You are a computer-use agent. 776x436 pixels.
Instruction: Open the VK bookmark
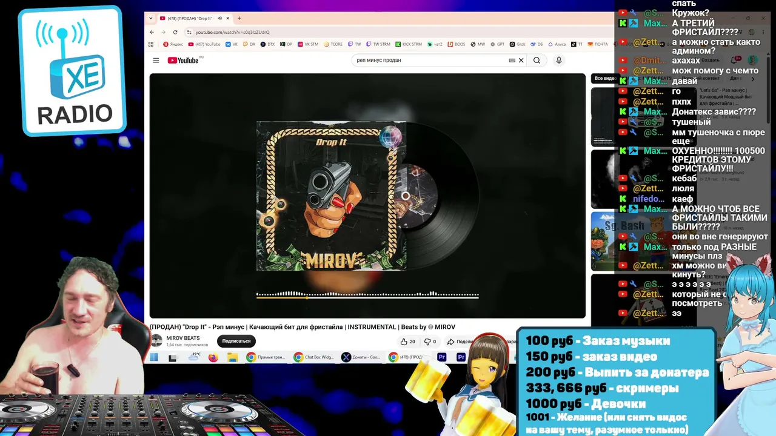click(232, 44)
